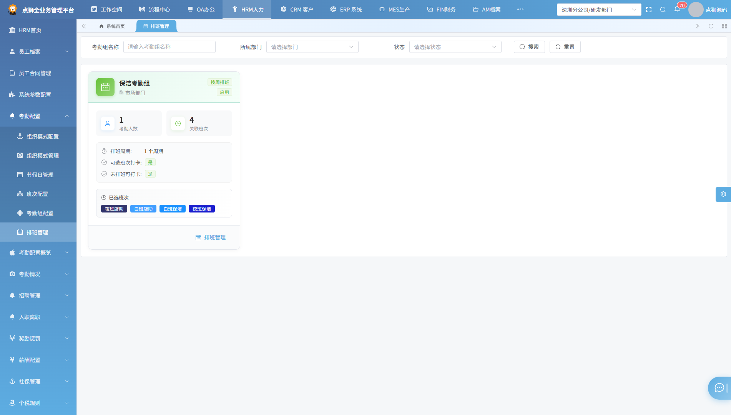Click the 启用 status tag

(x=224, y=92)
